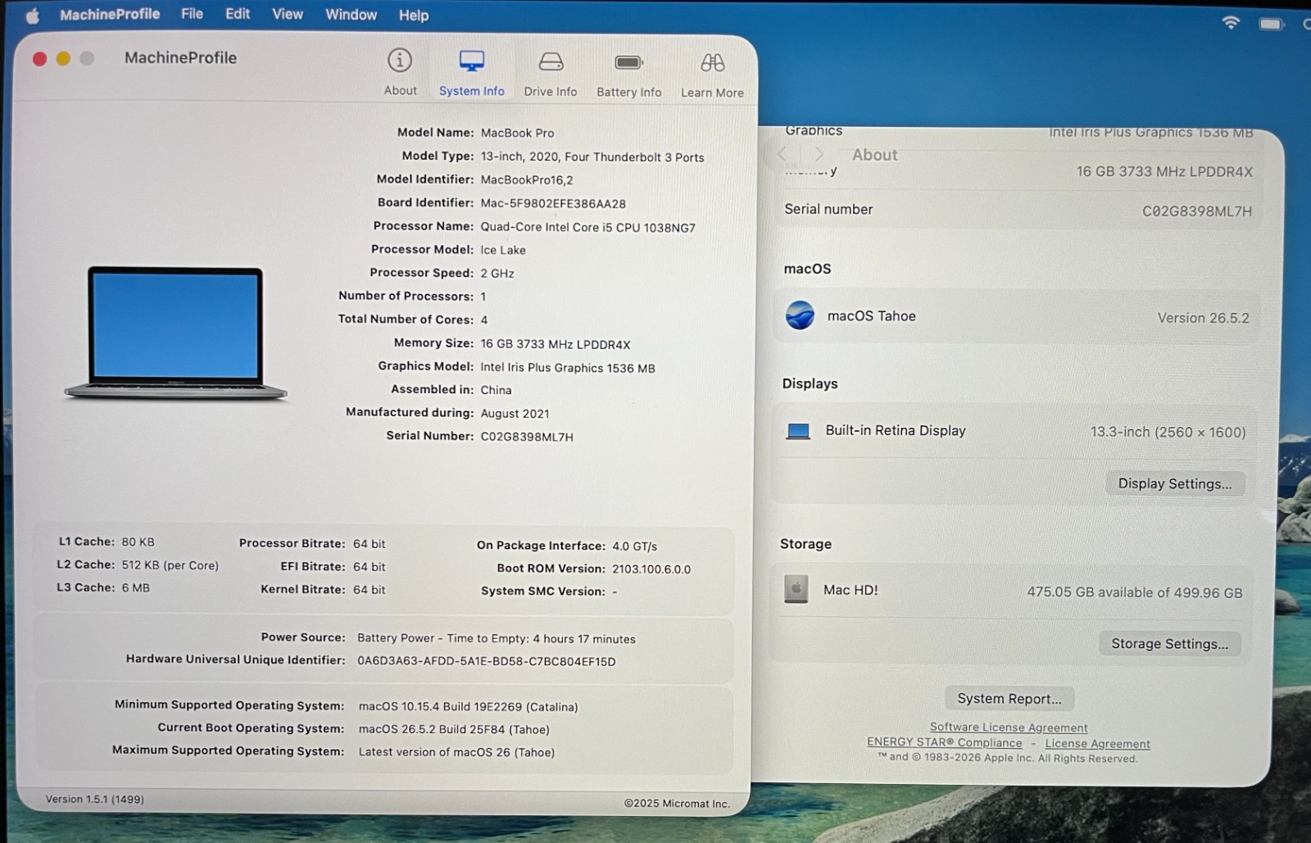Open the Help menu
The image size is (1311, 843).
point(414,15)
